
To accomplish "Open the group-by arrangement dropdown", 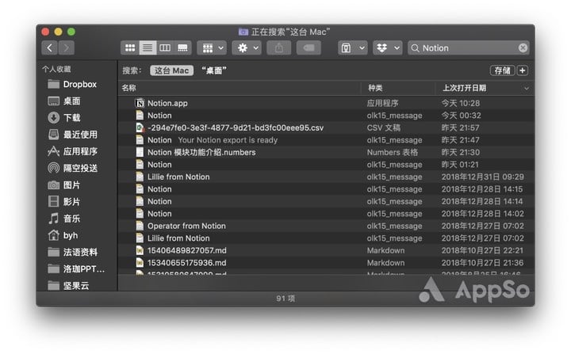I will [212, 48].
